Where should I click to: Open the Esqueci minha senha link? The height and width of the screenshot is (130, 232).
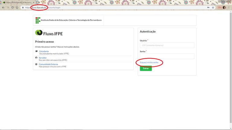[x=149, y=63]
